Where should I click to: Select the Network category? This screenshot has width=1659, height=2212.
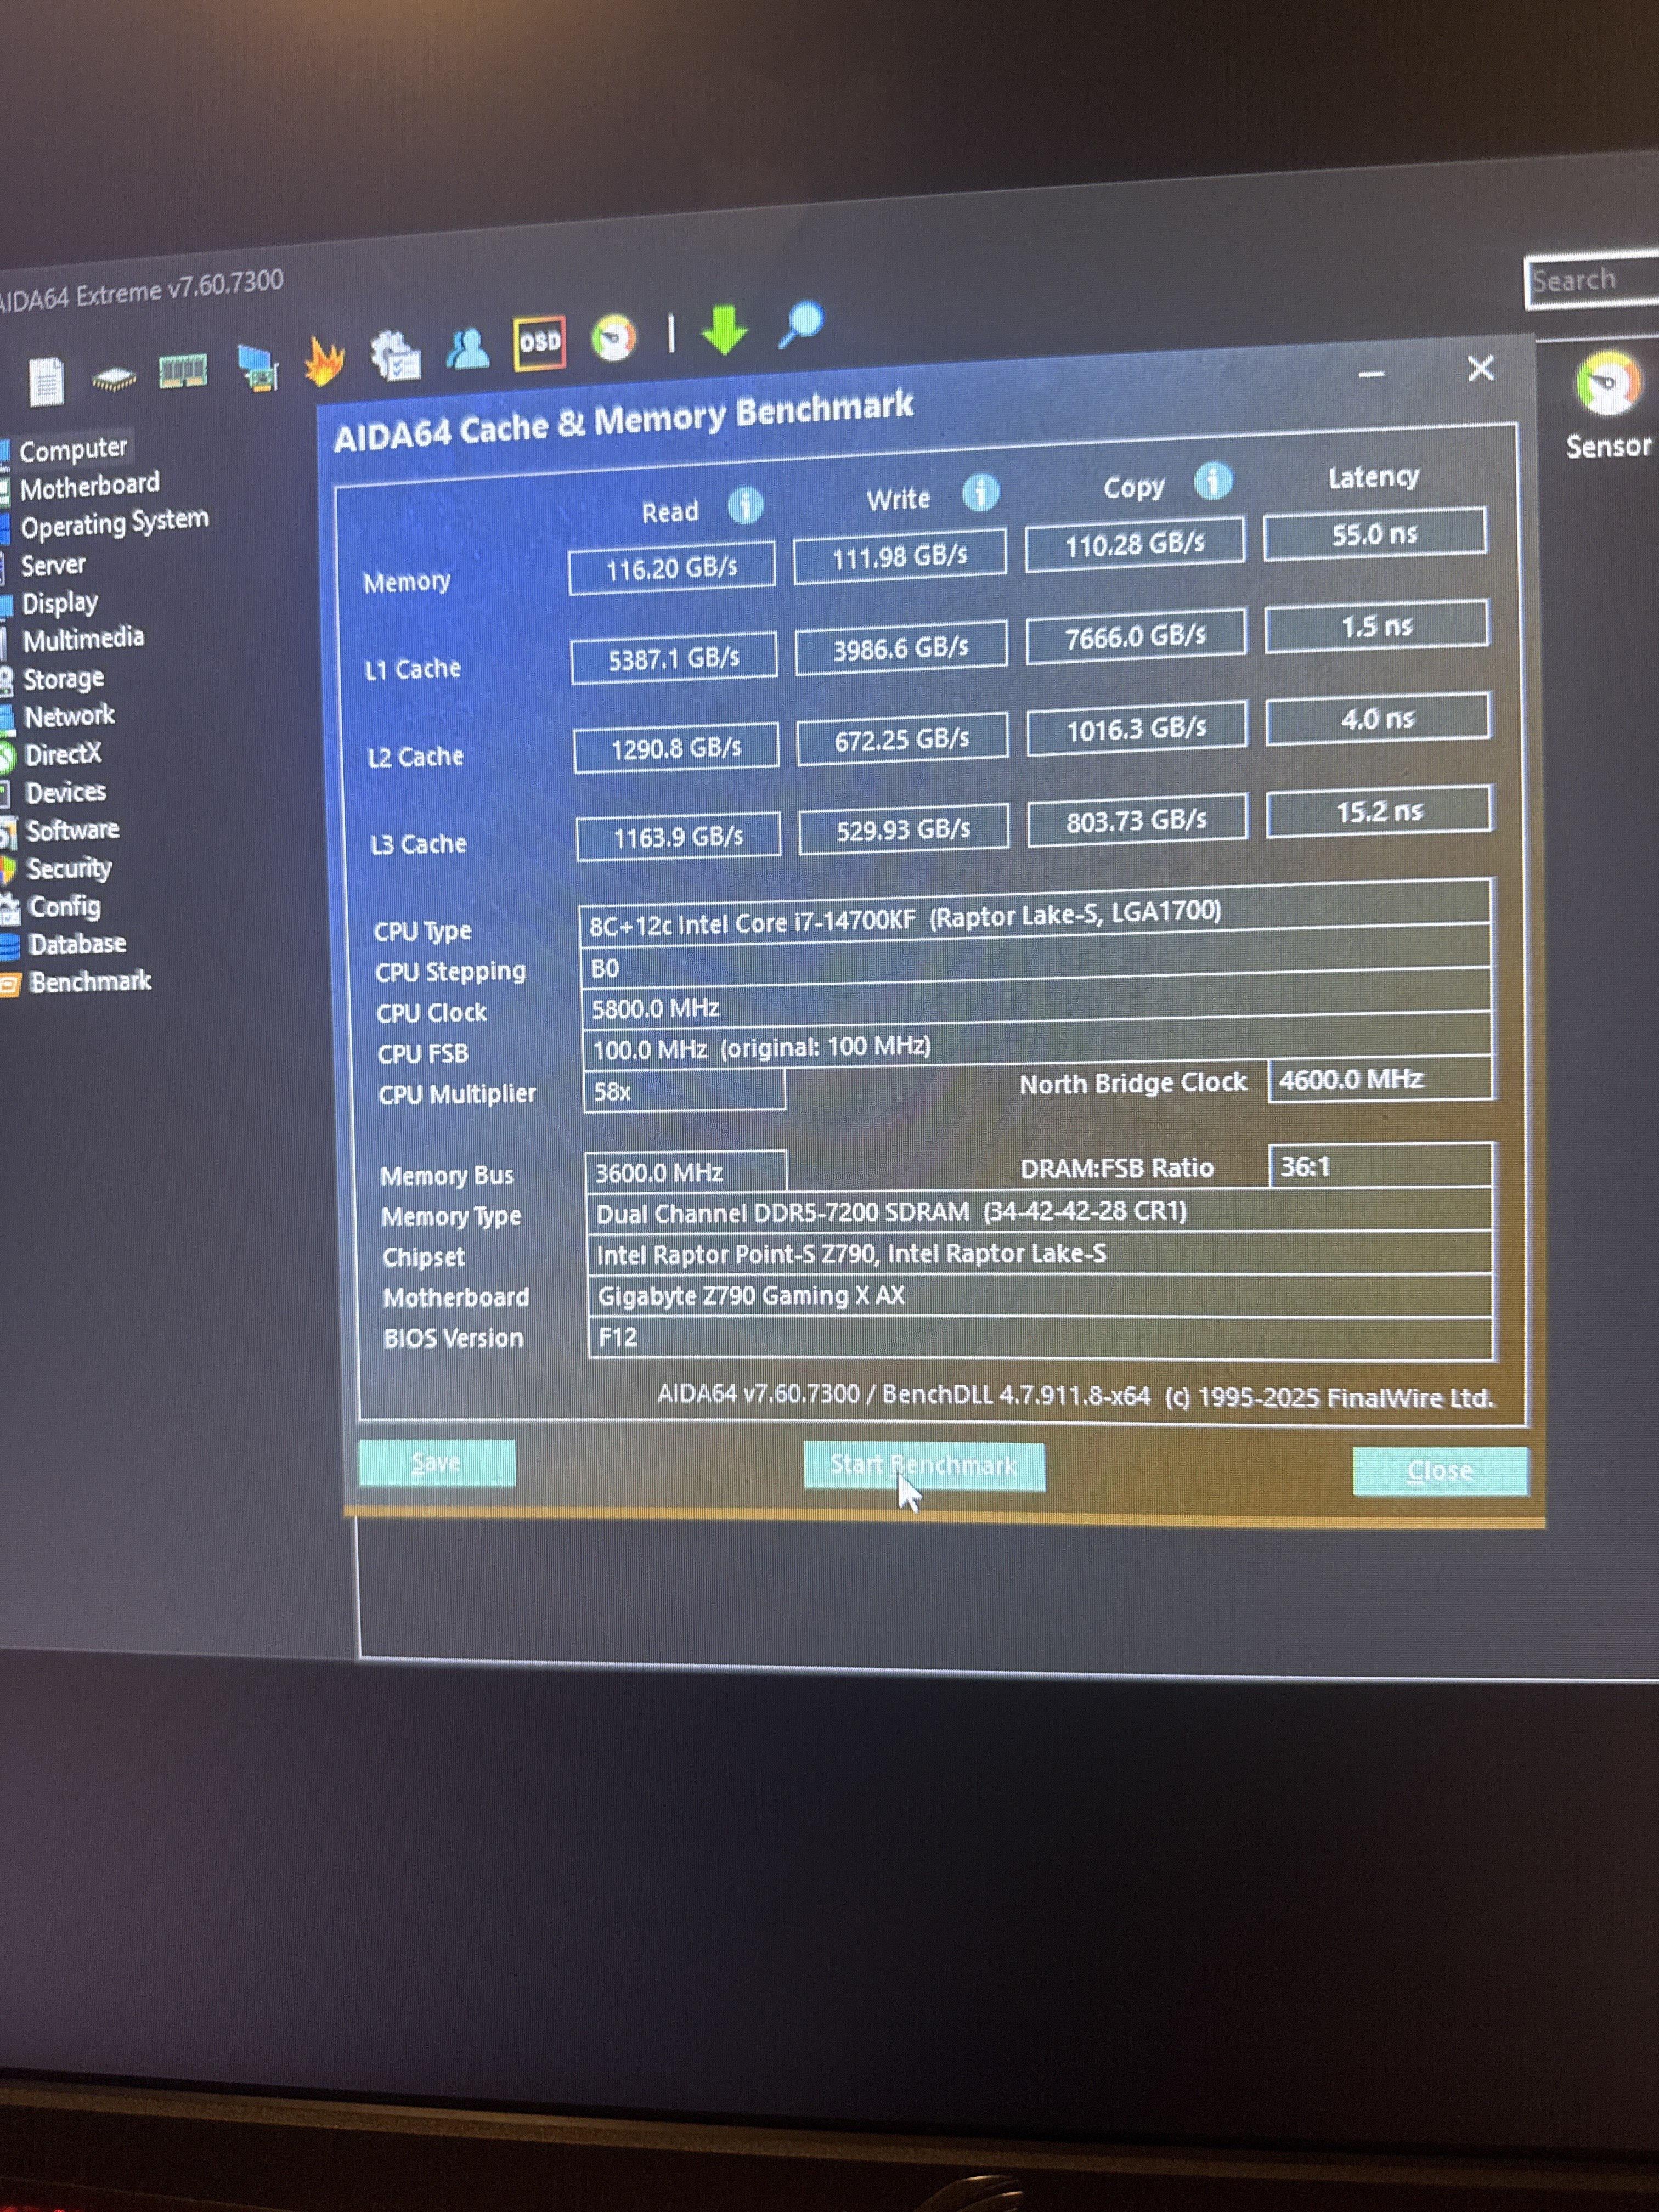coord(69,717)
